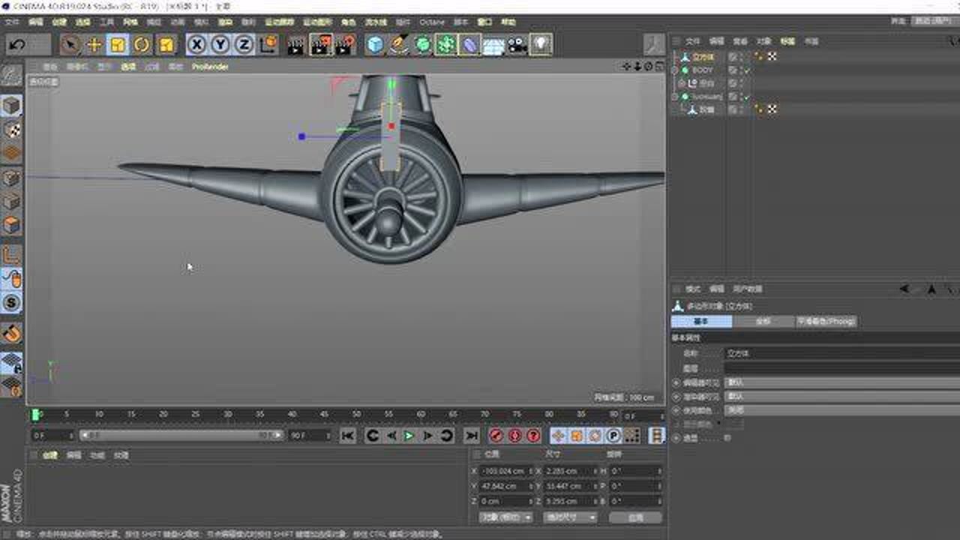The image size is (960, 540).
Task: Click the Undo arrow icon
Action: point(17,45)
